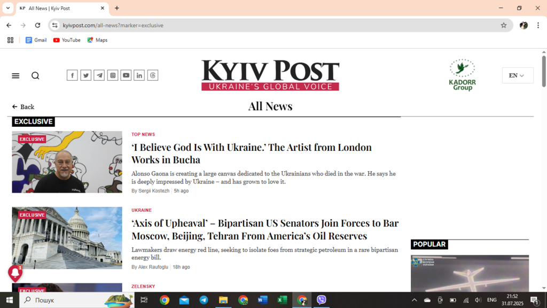
Task: Open Word from the taskbar
Action: pyautogui.click(x=262, y=300)
